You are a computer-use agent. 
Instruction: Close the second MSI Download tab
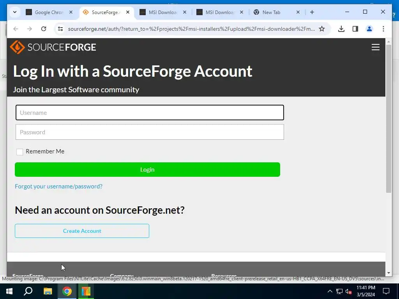coord(242,12)
